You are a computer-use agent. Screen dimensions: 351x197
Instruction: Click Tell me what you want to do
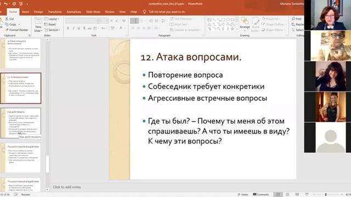[167, 12]
